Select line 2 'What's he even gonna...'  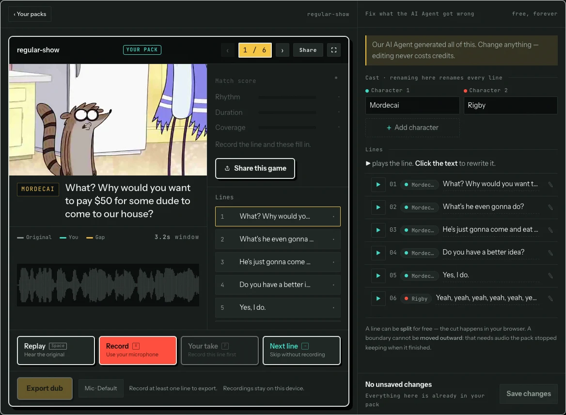278,239
